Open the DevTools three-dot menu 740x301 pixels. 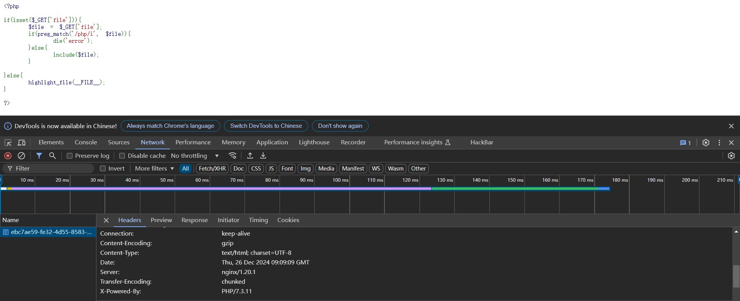[719, 142]
